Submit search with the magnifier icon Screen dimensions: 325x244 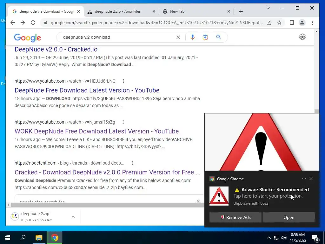click(x=218, y=37)
